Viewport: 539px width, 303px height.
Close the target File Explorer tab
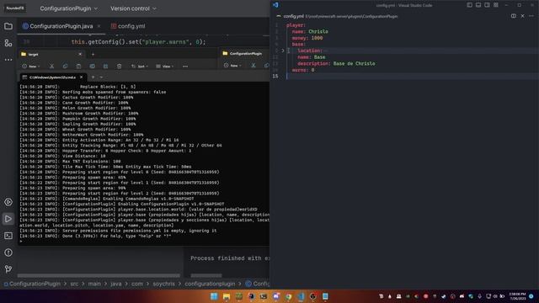point(80,54)
